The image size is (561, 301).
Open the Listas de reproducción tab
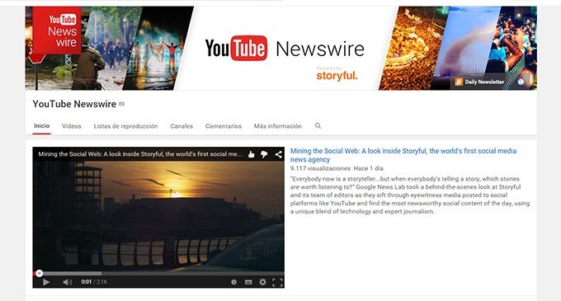point(125,126)
